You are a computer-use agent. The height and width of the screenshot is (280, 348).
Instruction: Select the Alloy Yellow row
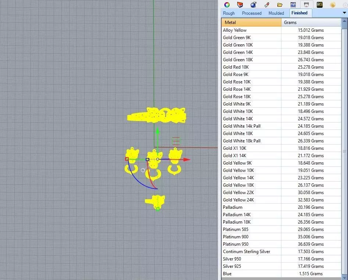click(x=281, y=30)
